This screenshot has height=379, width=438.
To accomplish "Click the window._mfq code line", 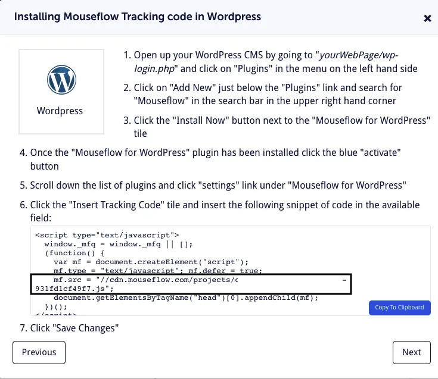I will point(119,245).
